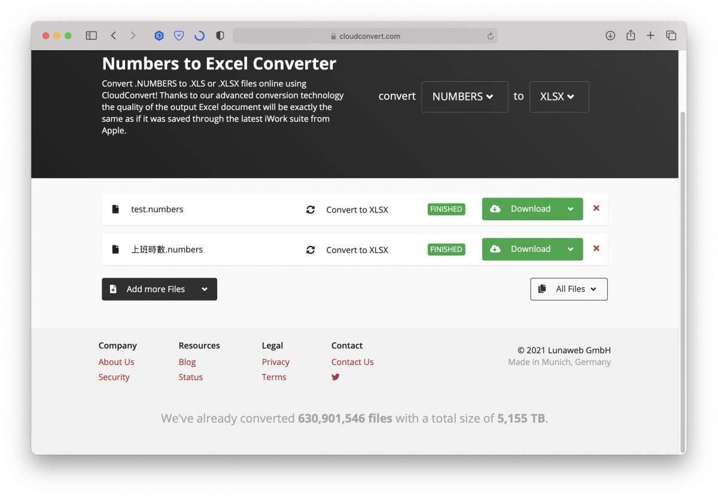Click the Numbers to Excel Converter heading
The width and height of the screenshot is (718, 496).
219,63
